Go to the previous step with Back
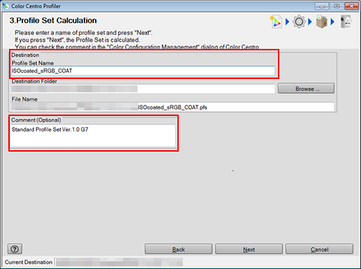361x269 pixels. (179, 249)
